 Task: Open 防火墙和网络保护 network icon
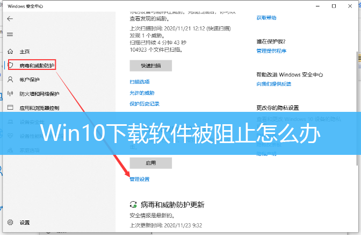pos(10,94)
